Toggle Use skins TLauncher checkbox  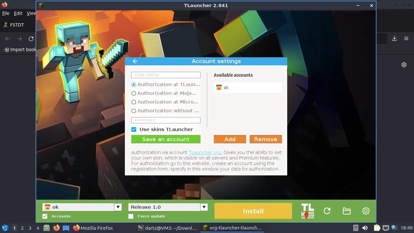tap(134, 129)
